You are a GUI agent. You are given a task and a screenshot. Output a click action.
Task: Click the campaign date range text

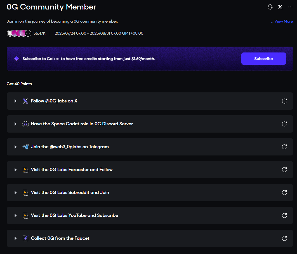pyautogui.click(x=99, y=33)
